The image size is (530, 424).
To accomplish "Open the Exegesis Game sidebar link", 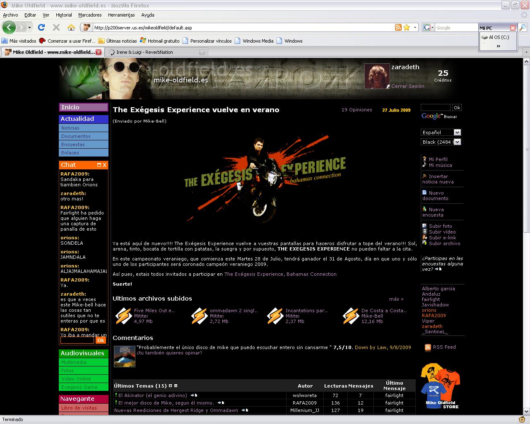I will point(84,387).
